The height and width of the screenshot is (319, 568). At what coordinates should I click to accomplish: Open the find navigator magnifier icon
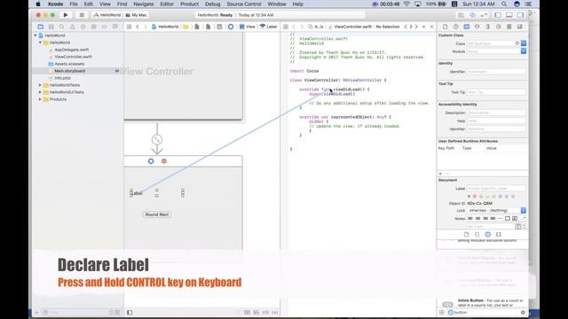[x=61, y=27]
